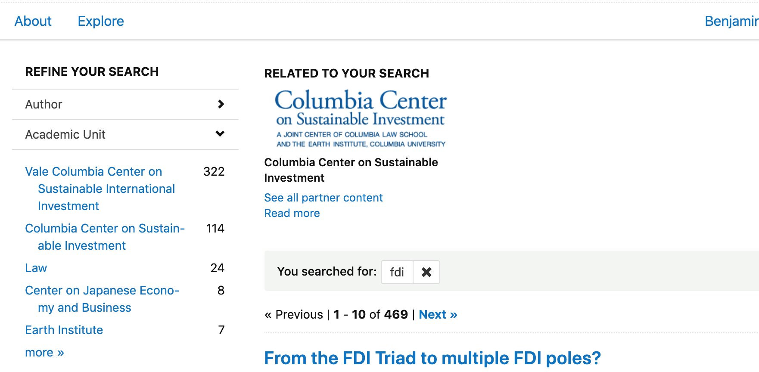The width and height of the screenshot is (759, 372).
Task: Go to Next results page
Action: pos(438,315)
